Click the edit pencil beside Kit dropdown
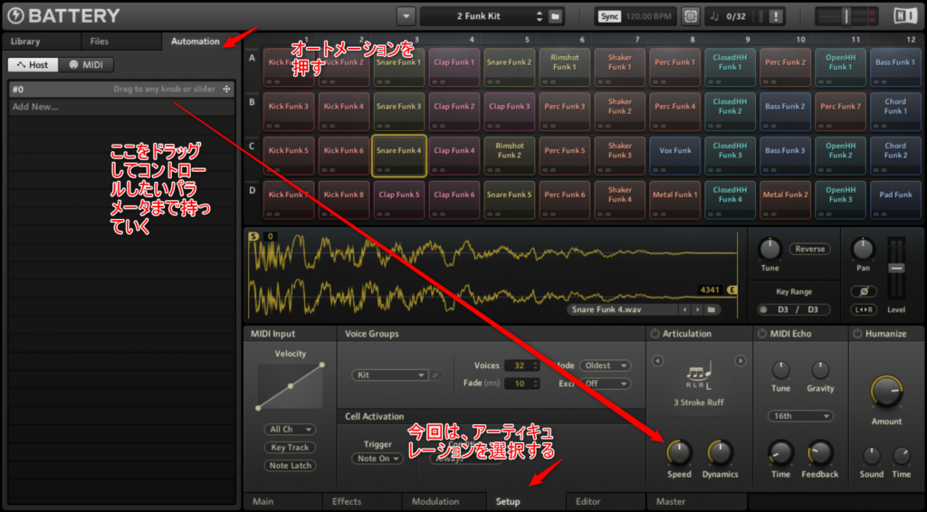927x512 pixels. coord(435,375)
